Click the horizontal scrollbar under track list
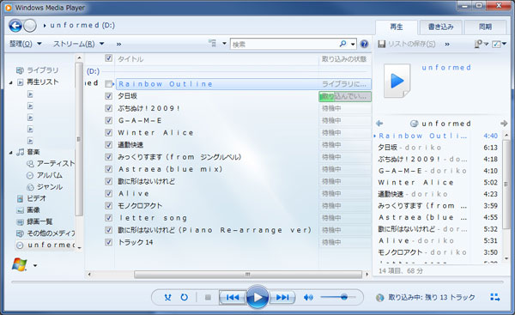This screenshot has height=315, width=515. (248, 275)
